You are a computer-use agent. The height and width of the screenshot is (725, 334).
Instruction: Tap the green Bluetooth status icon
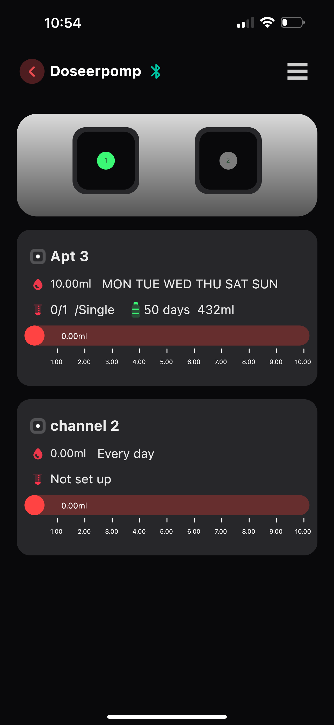[x=156, y=71]
